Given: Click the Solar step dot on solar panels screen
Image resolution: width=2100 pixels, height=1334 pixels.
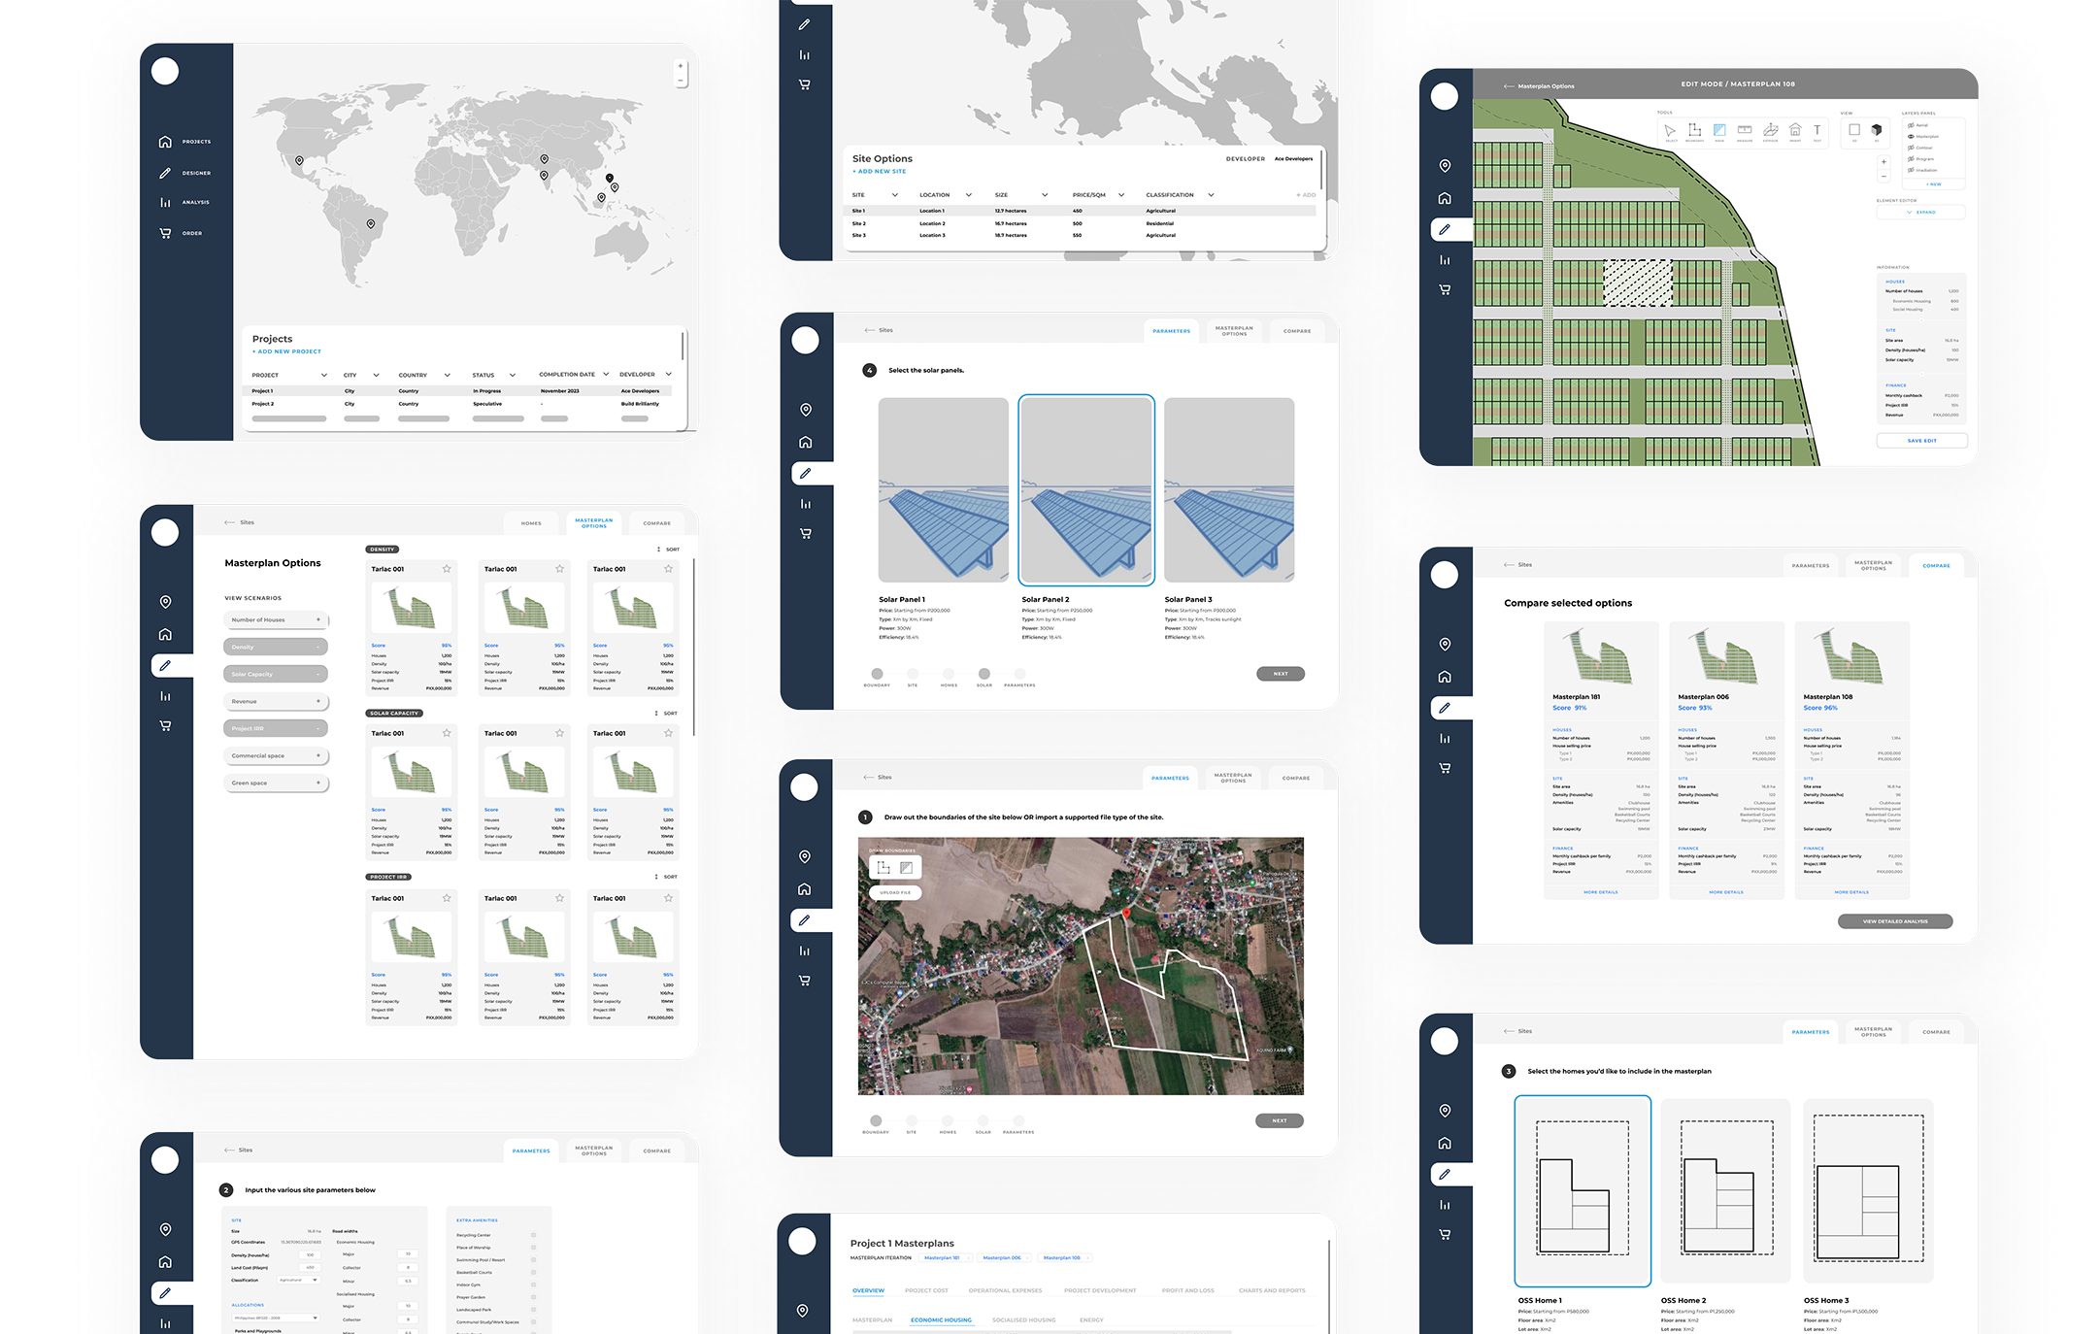Looking at the screenshot, I should (984, 674).
